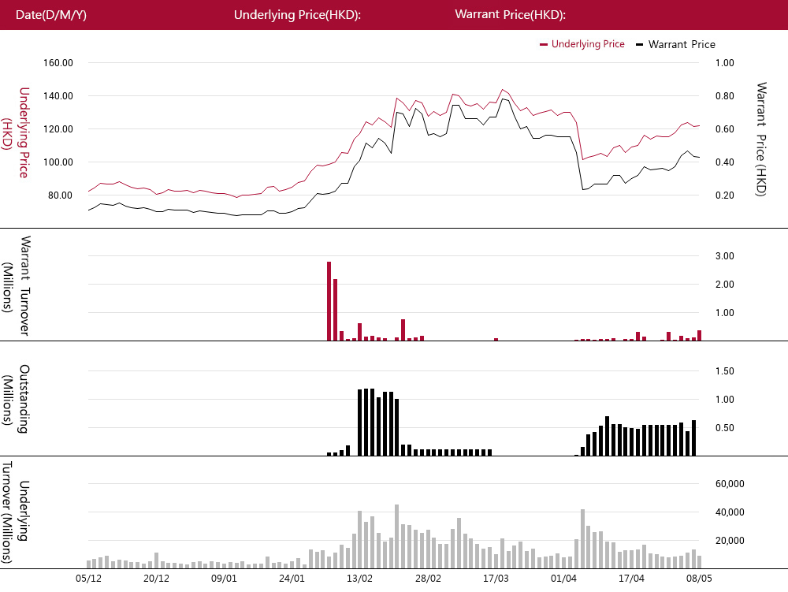The image size is (788, 592).
Task: Click the 3.00 warrant turnover axis value
Action: click(x=725, y=255)
